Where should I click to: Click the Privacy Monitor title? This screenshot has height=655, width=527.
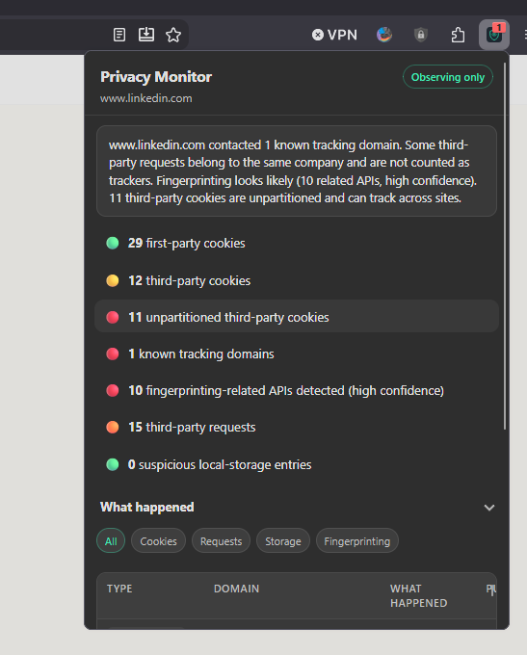[x=156, y=77]
